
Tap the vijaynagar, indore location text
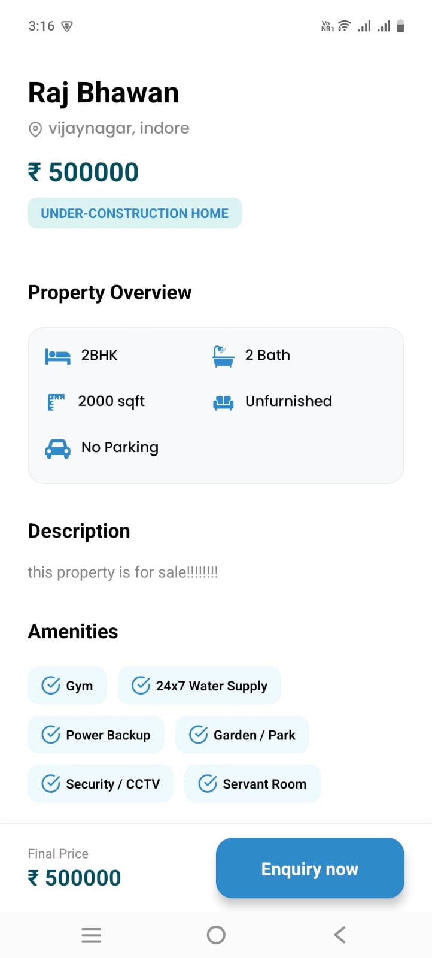(118, 128)
